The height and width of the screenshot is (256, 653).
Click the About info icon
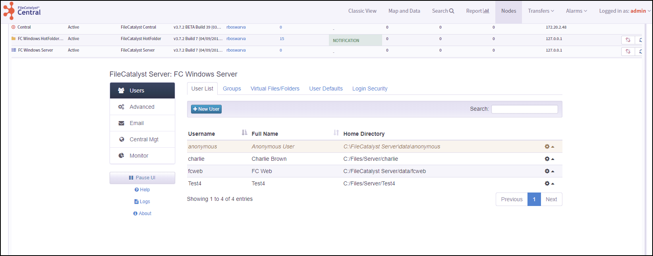135,214
